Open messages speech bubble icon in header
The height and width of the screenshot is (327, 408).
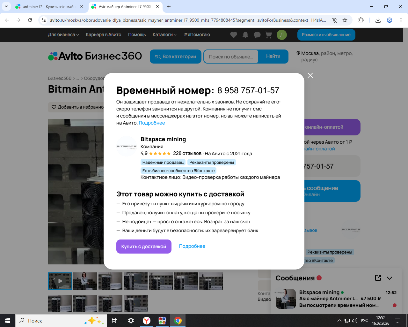pos(257,35)
